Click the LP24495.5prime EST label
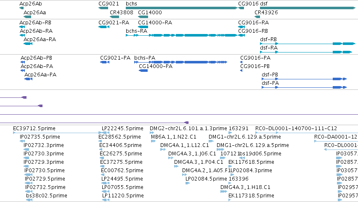This screenshot has width=358, height=202. pos(122,179)
